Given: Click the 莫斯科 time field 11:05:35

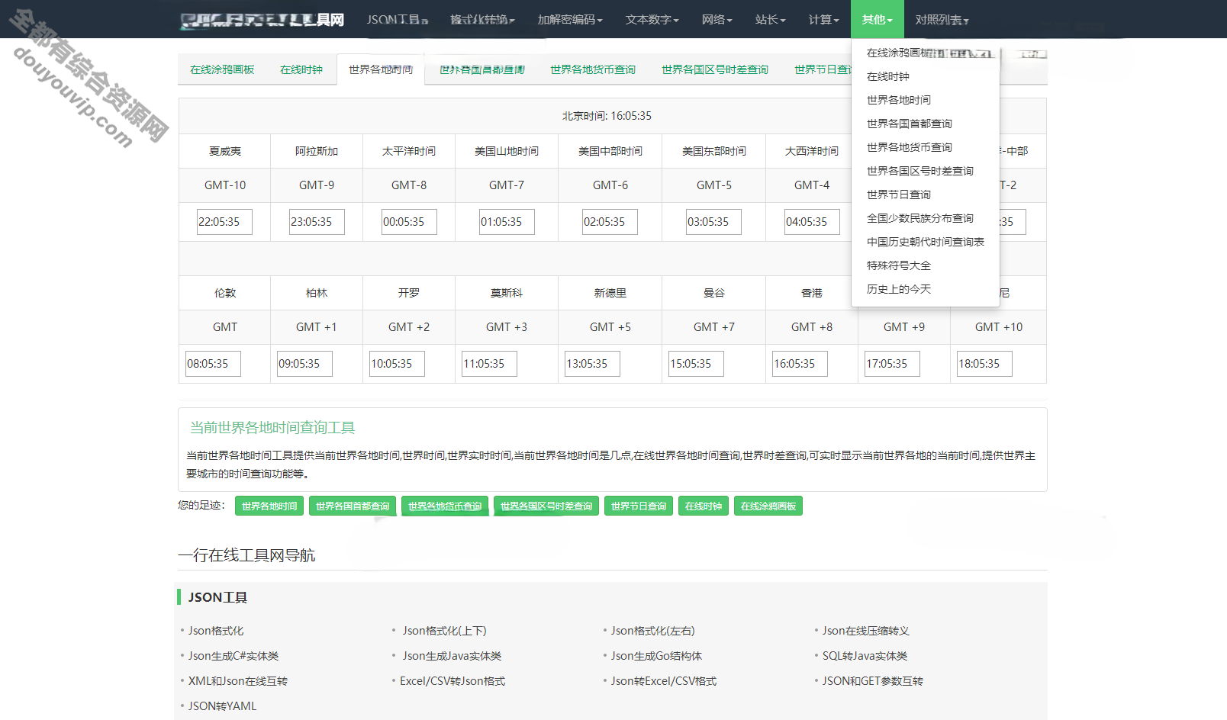Looking at the screenshot, I should [489, 364].
